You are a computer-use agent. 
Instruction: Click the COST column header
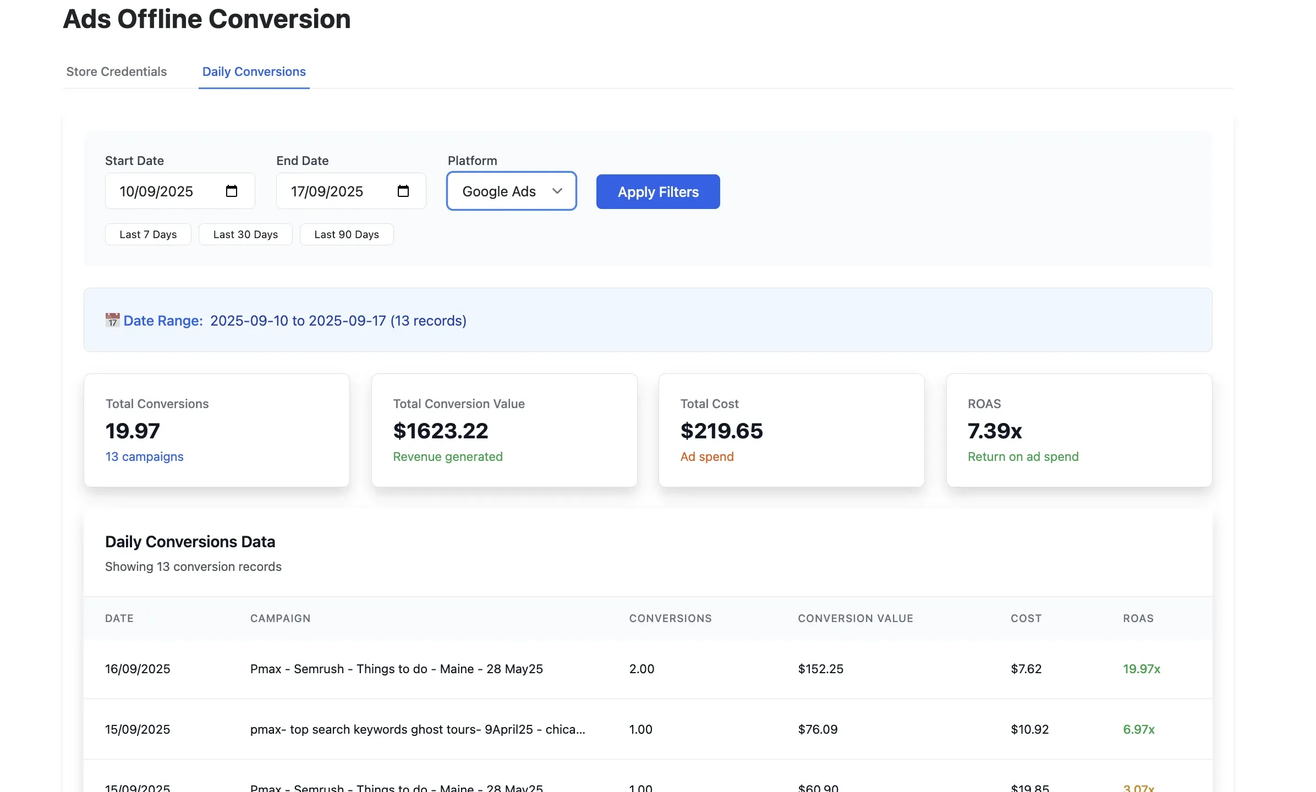[x=1026, y=618]
